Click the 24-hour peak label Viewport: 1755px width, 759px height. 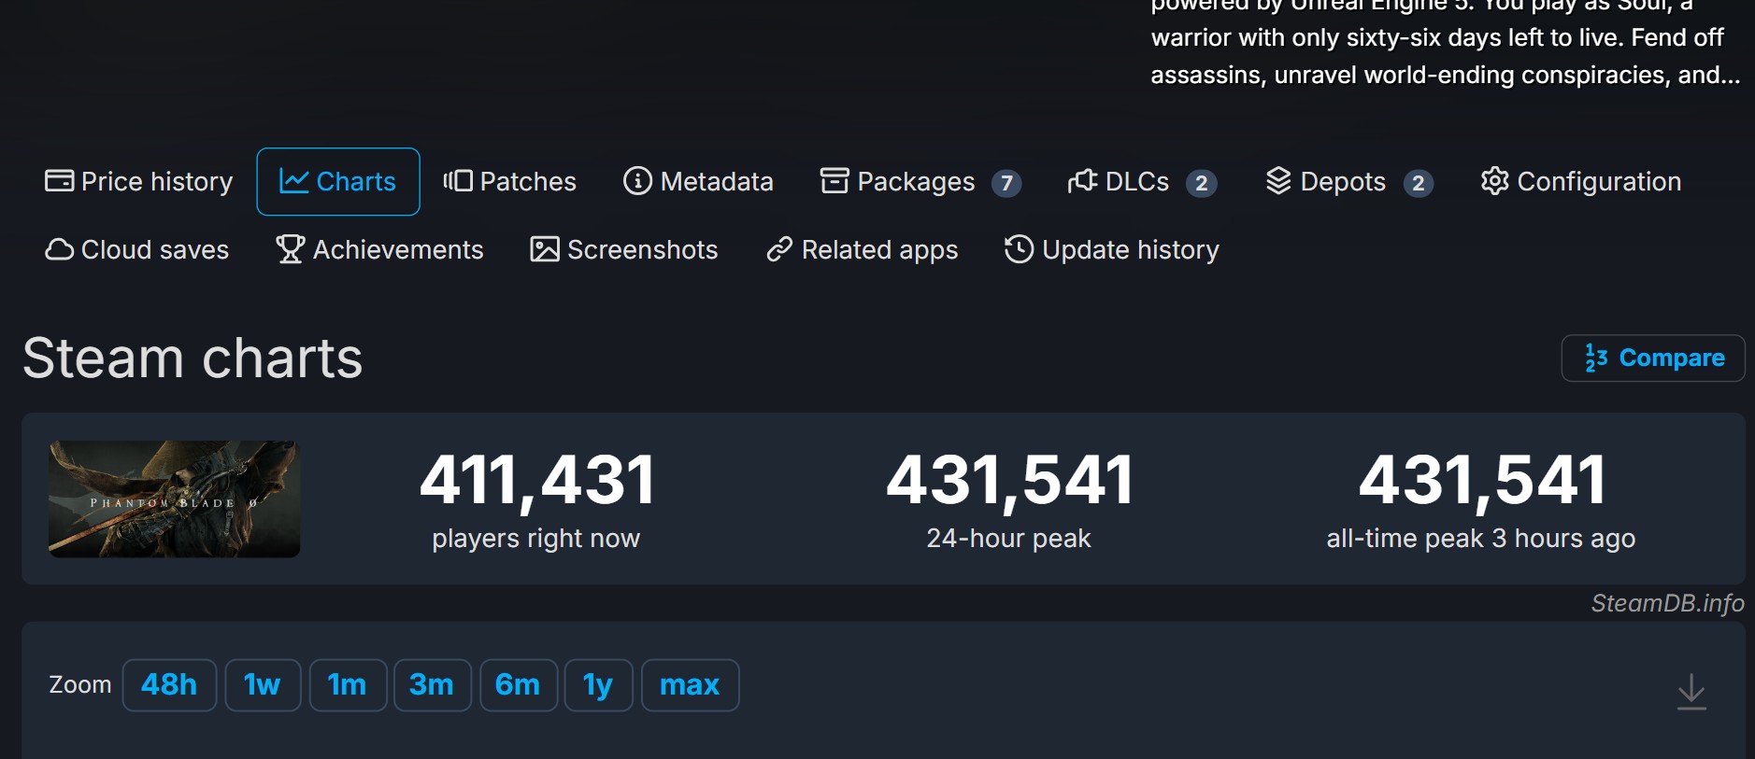(1008, 539)
